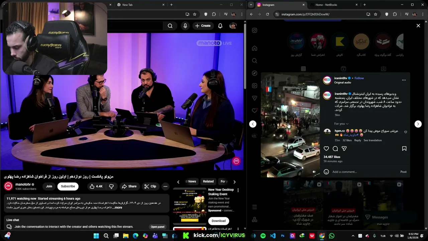428x241 pixels.
Task: Follow the iranintltv account
Action: (359, 78)
